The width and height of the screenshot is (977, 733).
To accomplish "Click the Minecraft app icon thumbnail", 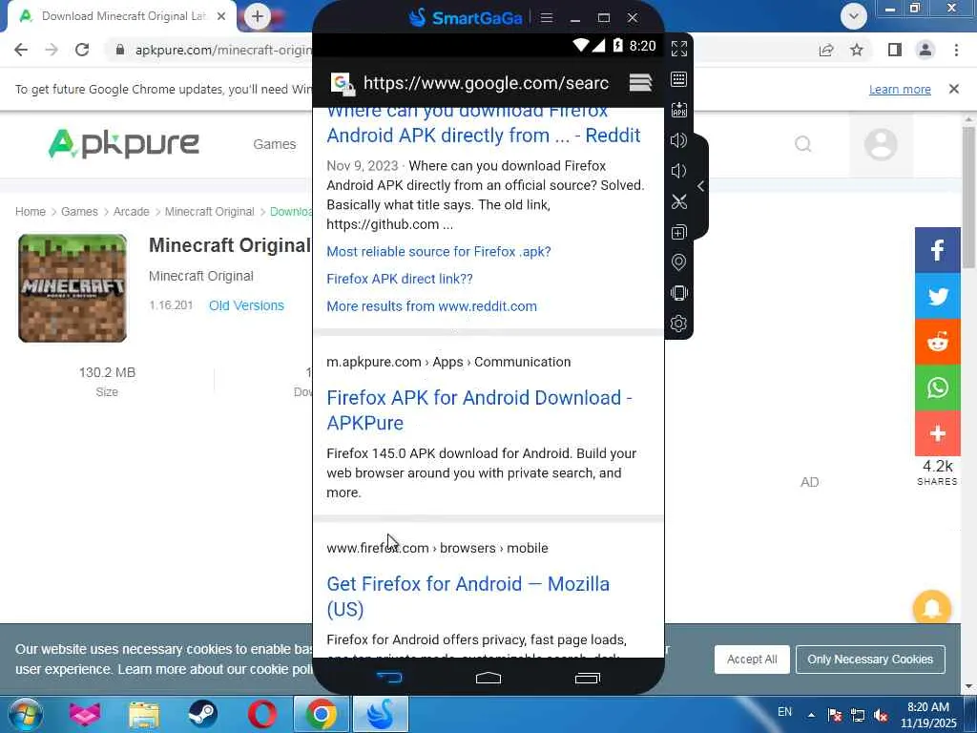I will 73,288.
